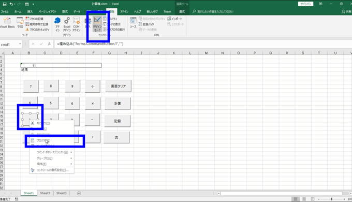Select Properties in the context menu
Image resolution: width=352 pixels, height=202 pixels.
point(52,140)
